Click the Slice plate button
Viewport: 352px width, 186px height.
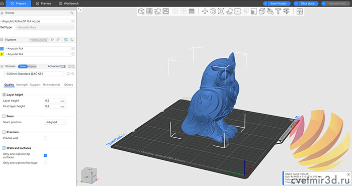point(308,4)
